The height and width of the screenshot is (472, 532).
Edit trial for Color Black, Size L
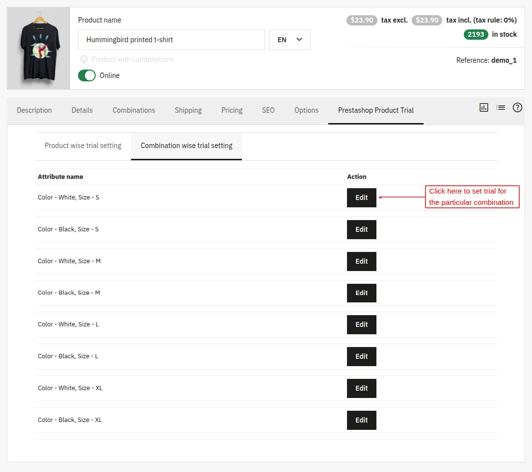pos(361,356)
